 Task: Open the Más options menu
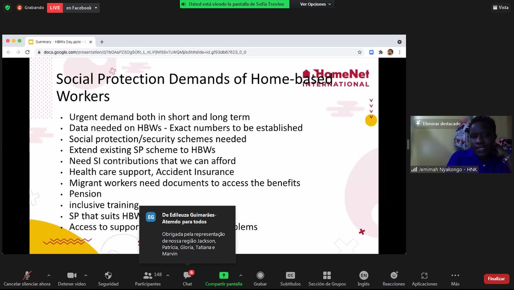coord(455,278)
